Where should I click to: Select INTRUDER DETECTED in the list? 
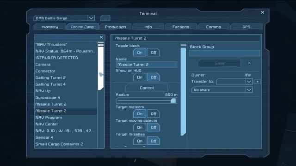click(x=66, y=58)
